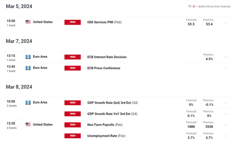Select the Mar 7, 2024 date heading
This screenshot has width=244, height=145.
(x=19, y=41)
